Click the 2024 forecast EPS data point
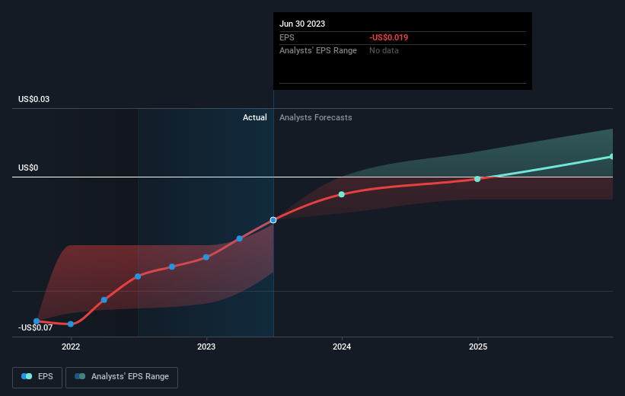 click(342, 194)
